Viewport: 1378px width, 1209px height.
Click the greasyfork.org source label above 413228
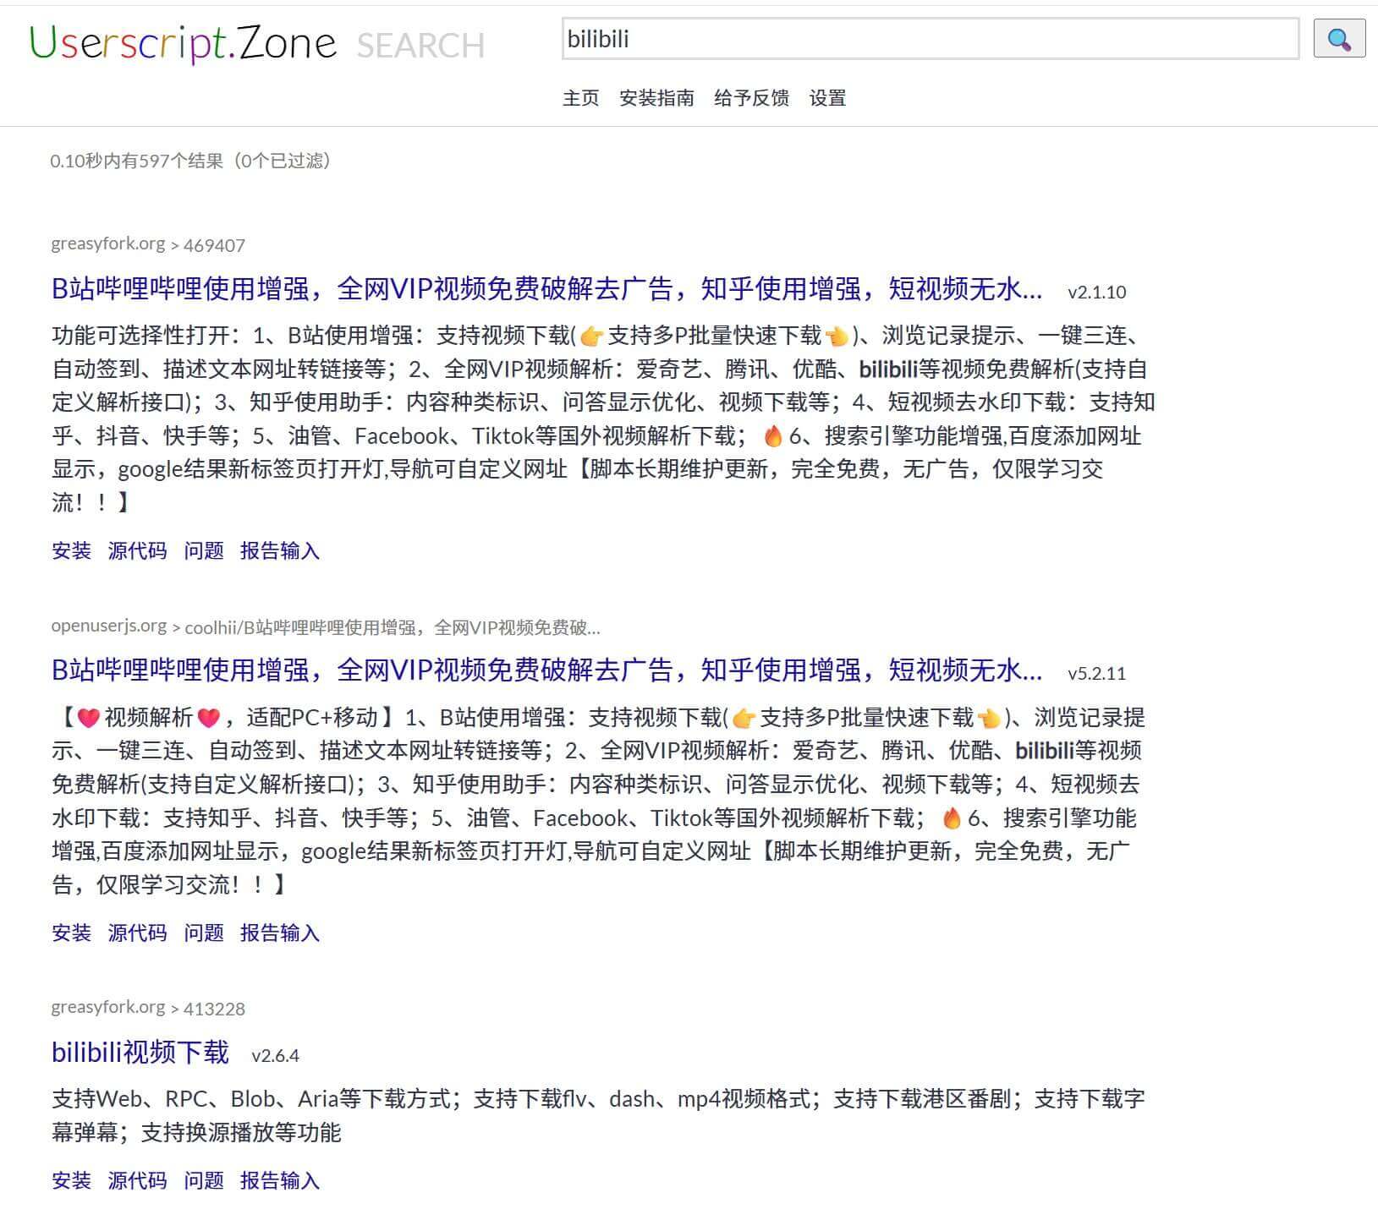(x=107, y=1007)
